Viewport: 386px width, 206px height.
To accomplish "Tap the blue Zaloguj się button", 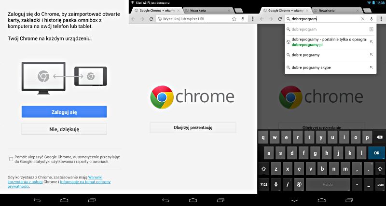I will (x=64, y=112).
